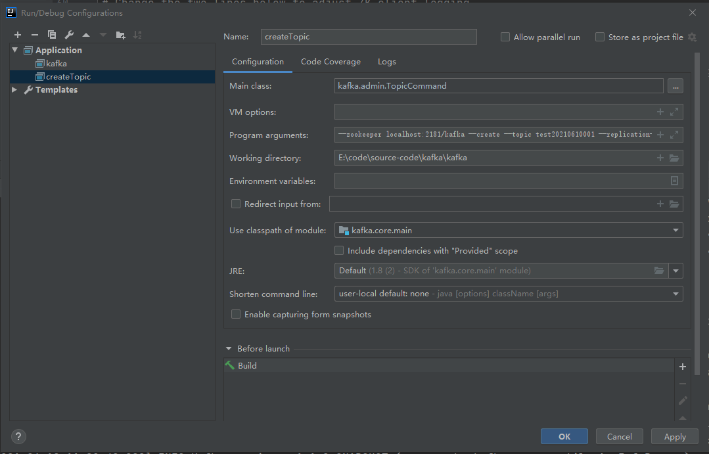Expand the Program arguments field

674,135
